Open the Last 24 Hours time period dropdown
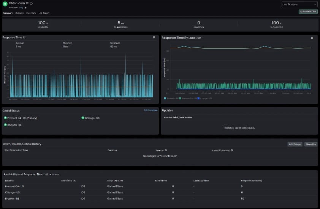Screen dimensions: 320x209 click(299, 4)
